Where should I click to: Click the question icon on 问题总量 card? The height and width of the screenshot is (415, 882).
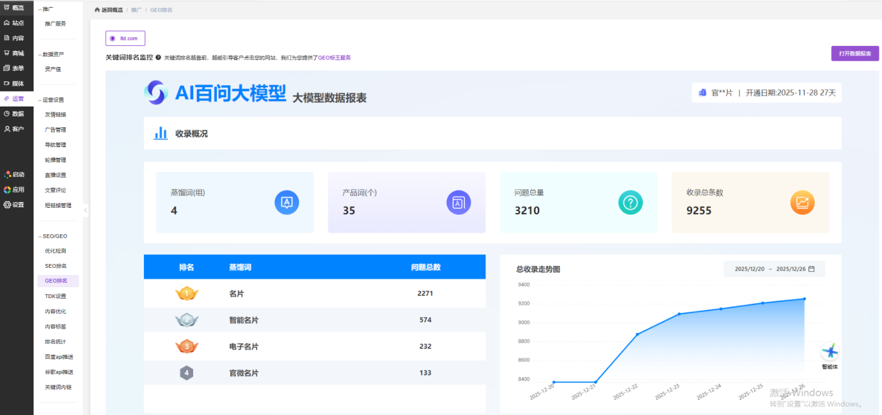[x=630, y=202]
